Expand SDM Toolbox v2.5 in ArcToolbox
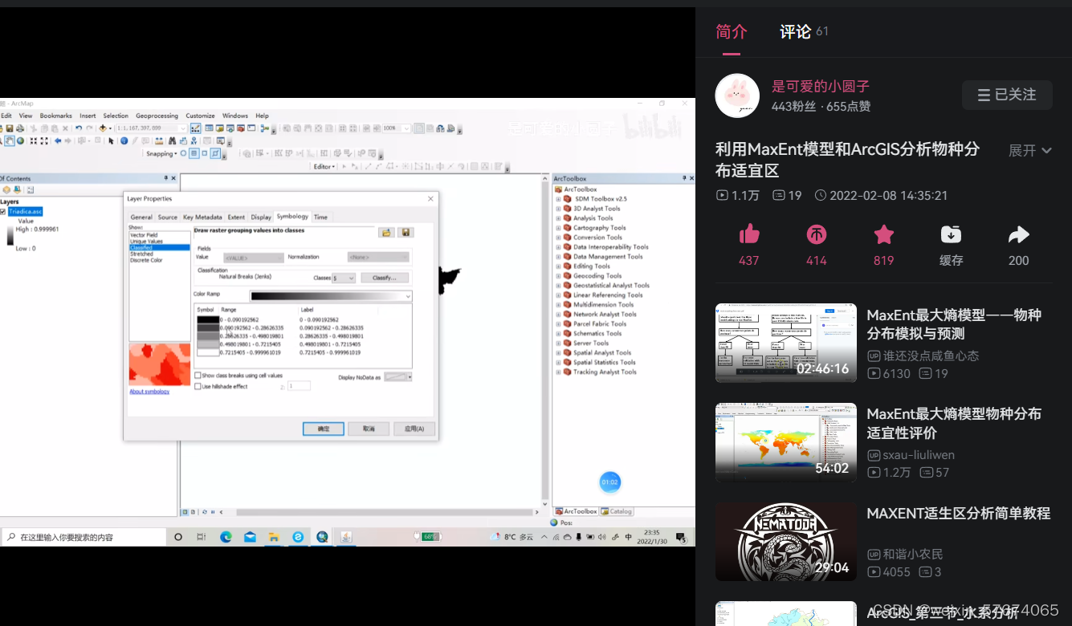Image resolution: width=1072 pixels, height=626 pixels. click(x=558, y=199)
